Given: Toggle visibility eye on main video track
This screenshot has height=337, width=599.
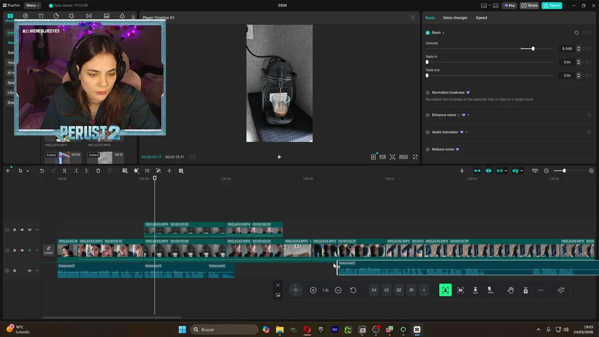Looking at the screenshot, I should click(22, 250).
